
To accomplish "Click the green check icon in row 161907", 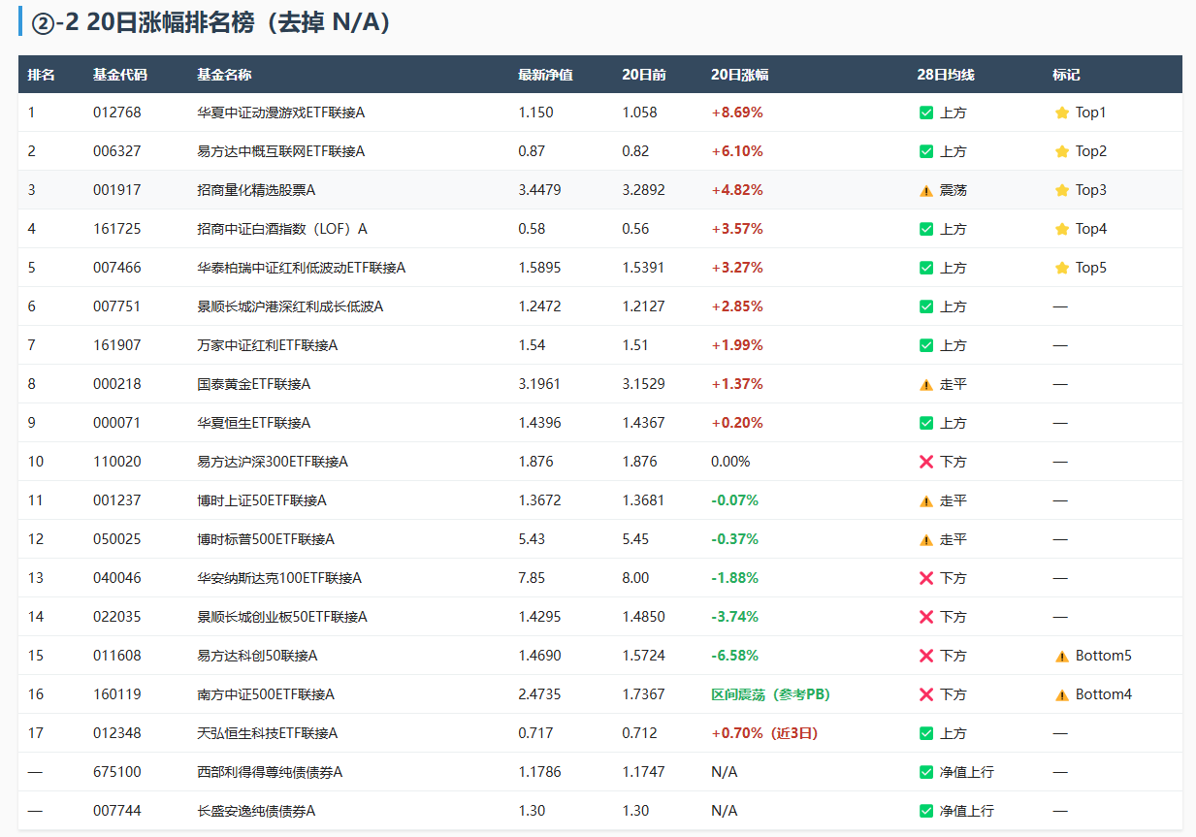I will 926,345.
